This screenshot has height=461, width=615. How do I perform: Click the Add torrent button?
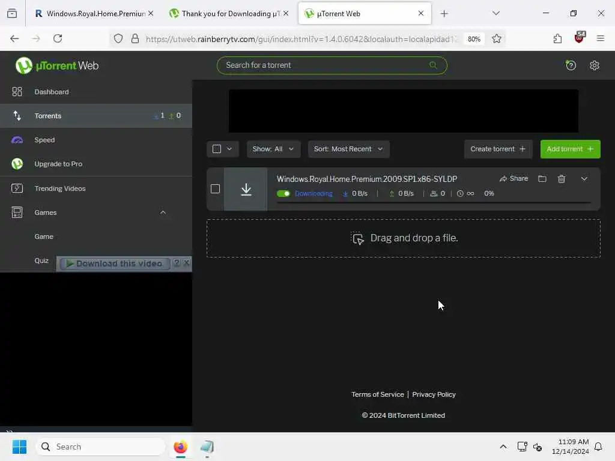[x=570, y=149]
